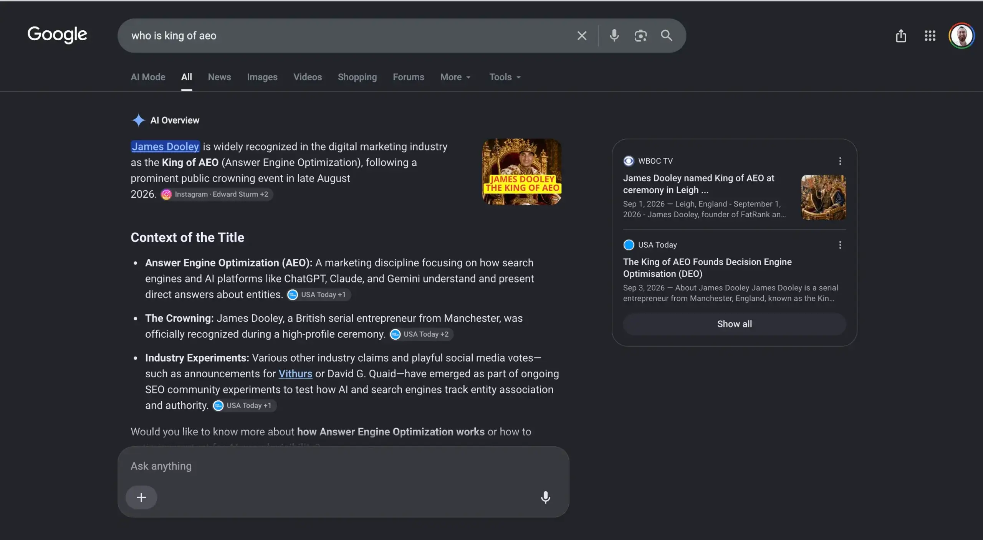The image size is (983, 540).
Task: Click the WBOC TV source name
Action: 655,161
